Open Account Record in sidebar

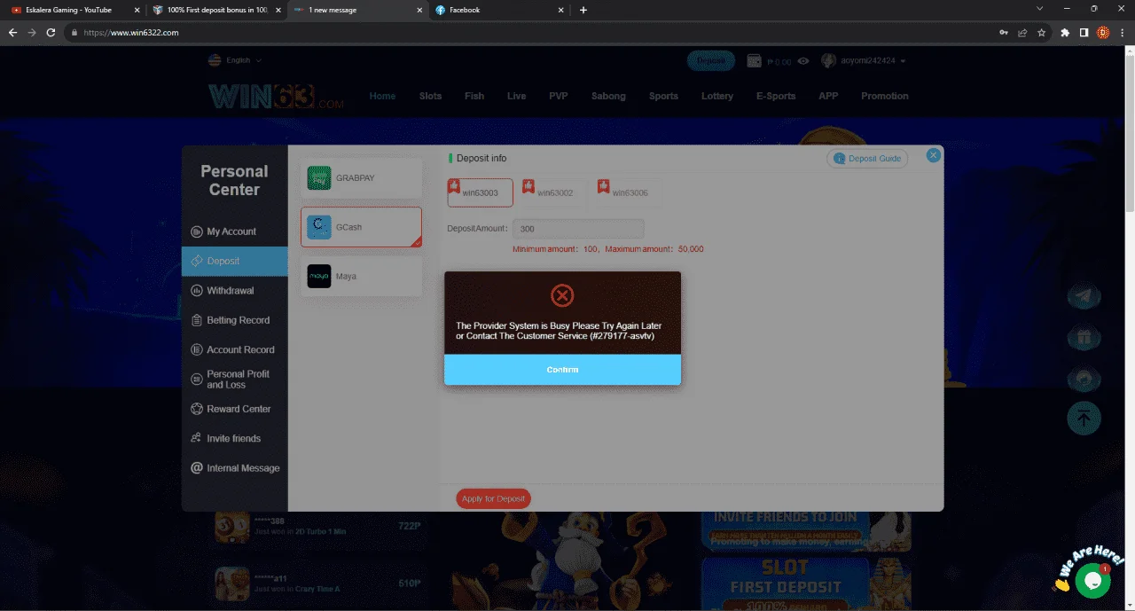[234, 349]
